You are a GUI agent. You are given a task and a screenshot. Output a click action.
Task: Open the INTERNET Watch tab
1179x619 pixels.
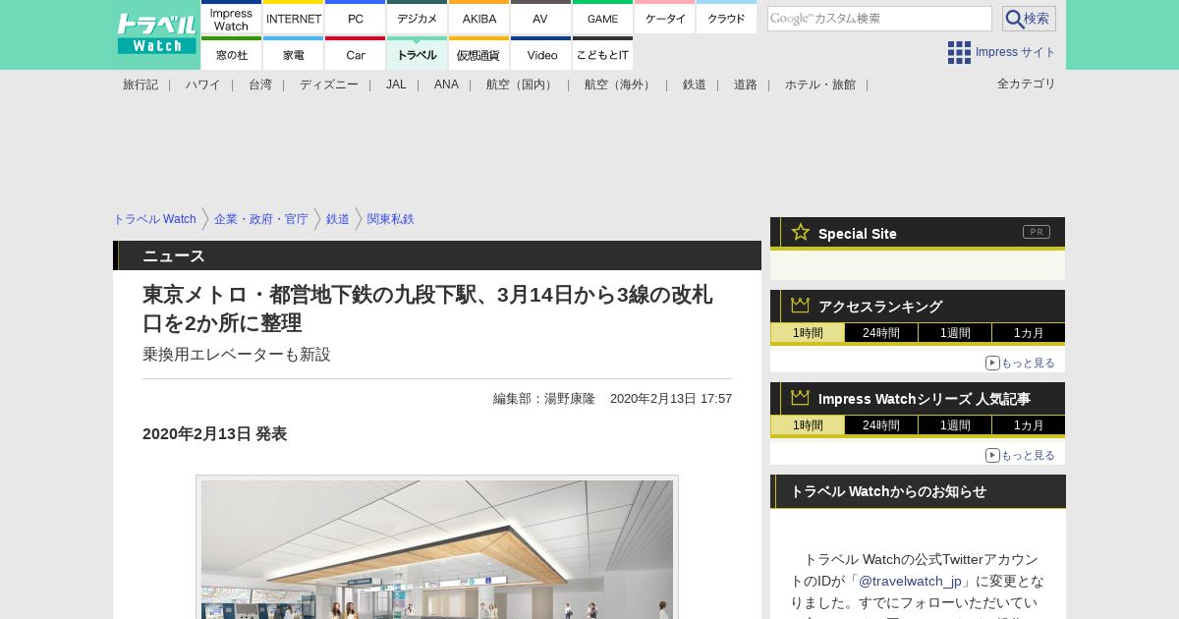click(294, 18)
